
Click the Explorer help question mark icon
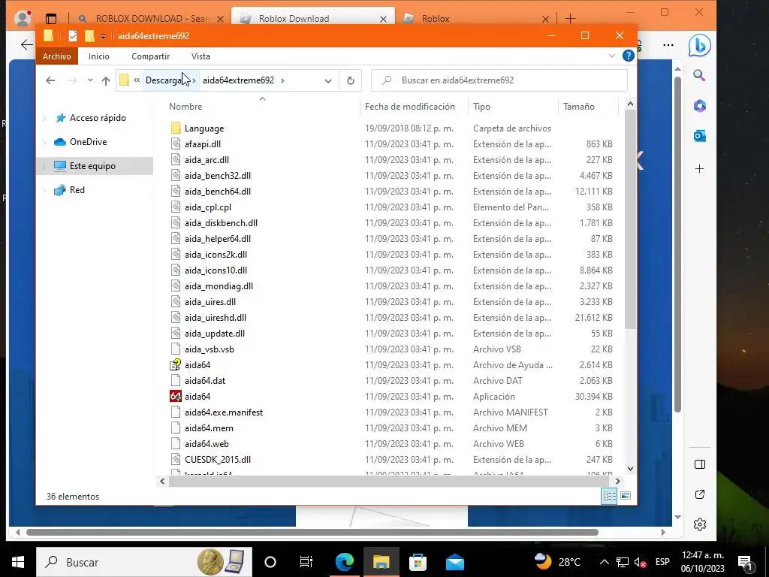629,56
